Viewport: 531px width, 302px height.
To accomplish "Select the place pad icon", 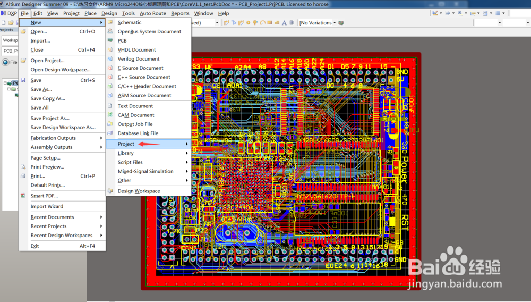I will [x=248, y=23].
